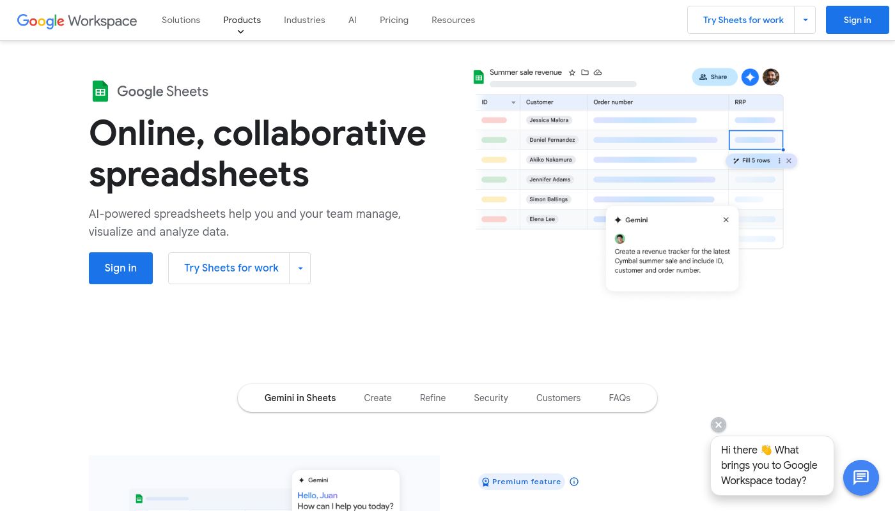
Task: Click the Premium feature info icon
Action: pos(574,482)
